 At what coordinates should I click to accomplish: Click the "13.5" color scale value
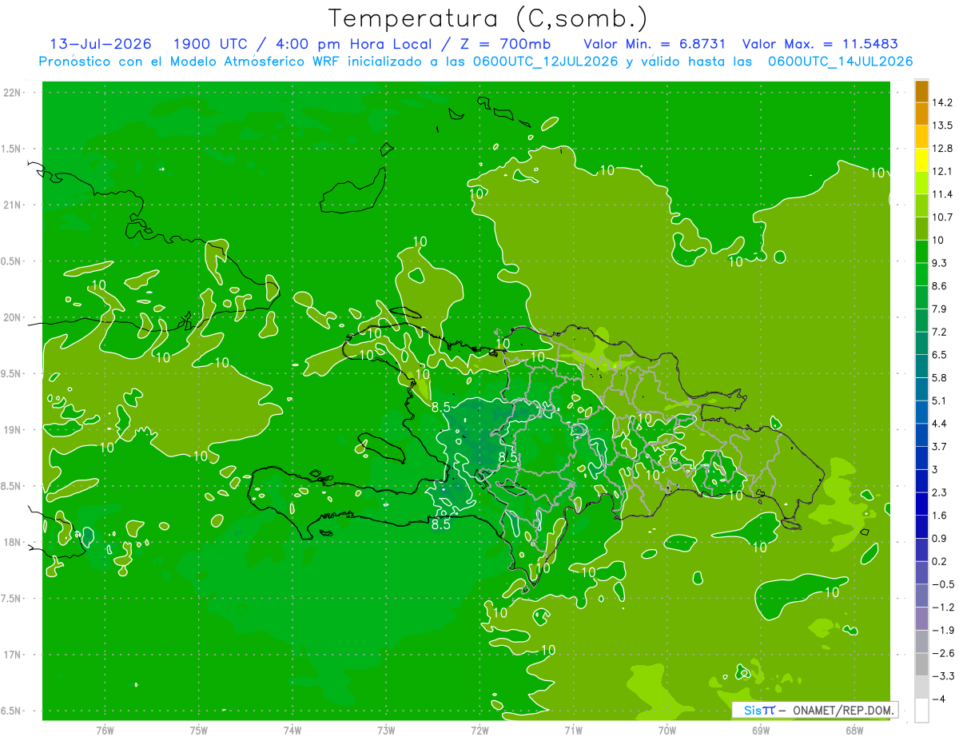coord(942,125)
